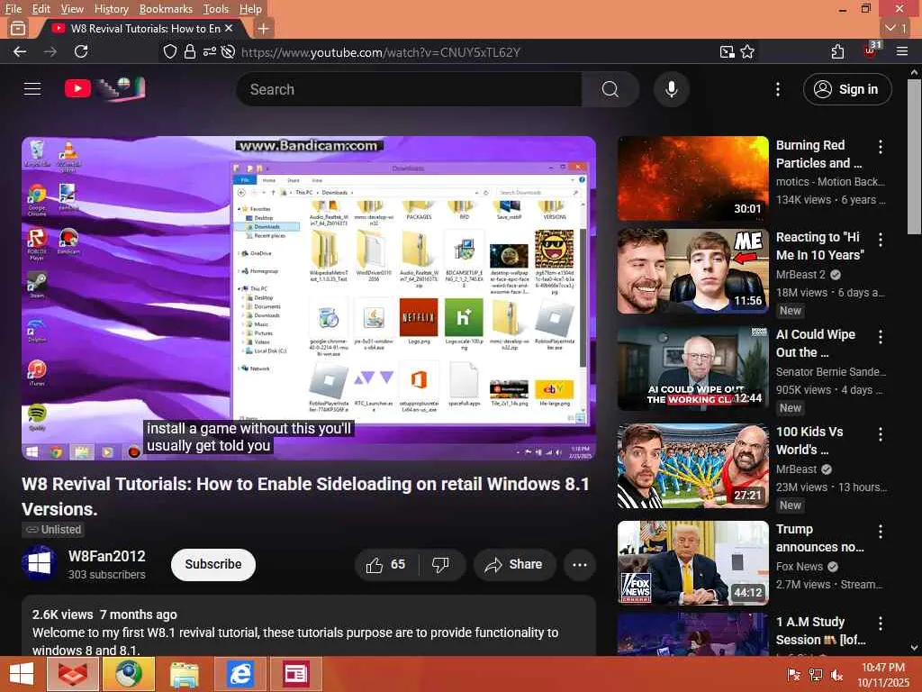
Task: Expand the list all tabs dropdown
Action: pos(895,28)
